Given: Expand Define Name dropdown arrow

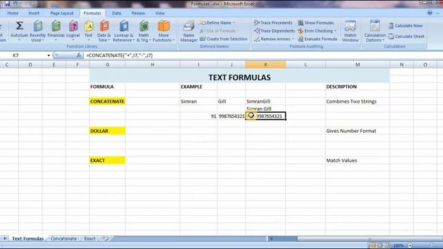Looking at the screenshot, I should [234, 23].
